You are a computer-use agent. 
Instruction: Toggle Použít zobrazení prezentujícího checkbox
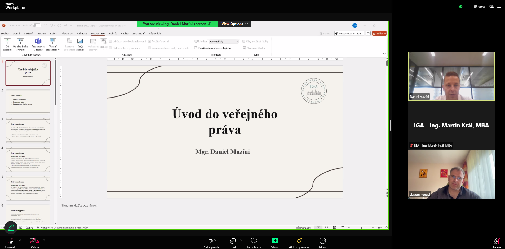tap(196, 48)
